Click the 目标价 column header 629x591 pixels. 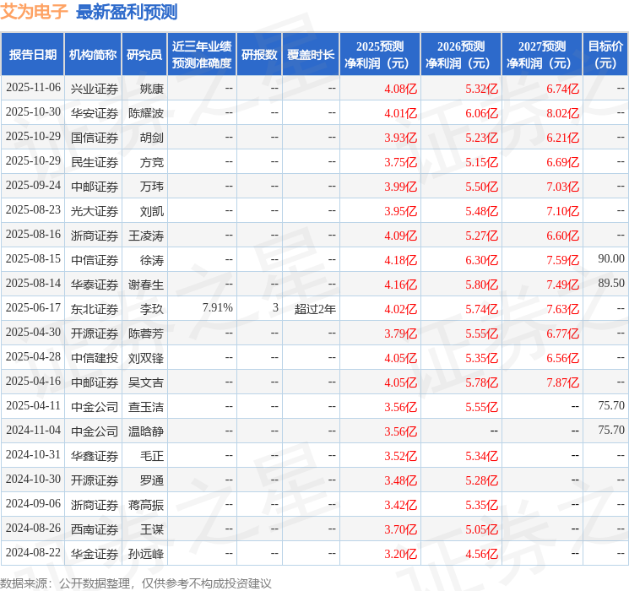(605, 55)
